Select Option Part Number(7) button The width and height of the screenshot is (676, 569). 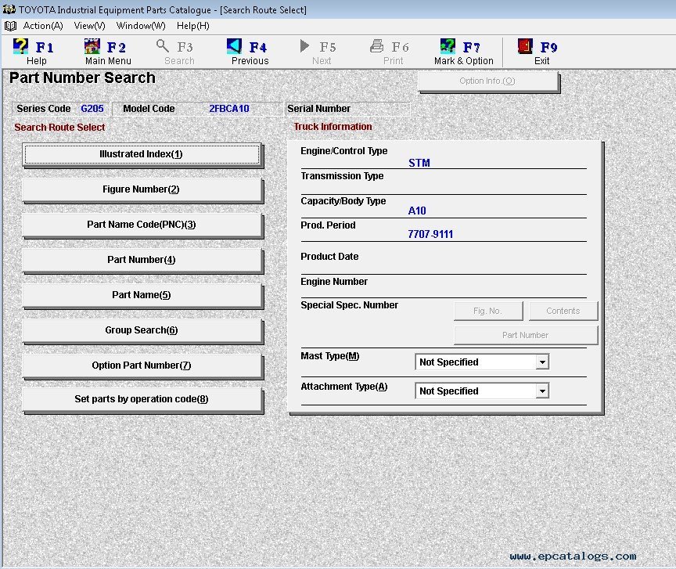pos(142,366)
